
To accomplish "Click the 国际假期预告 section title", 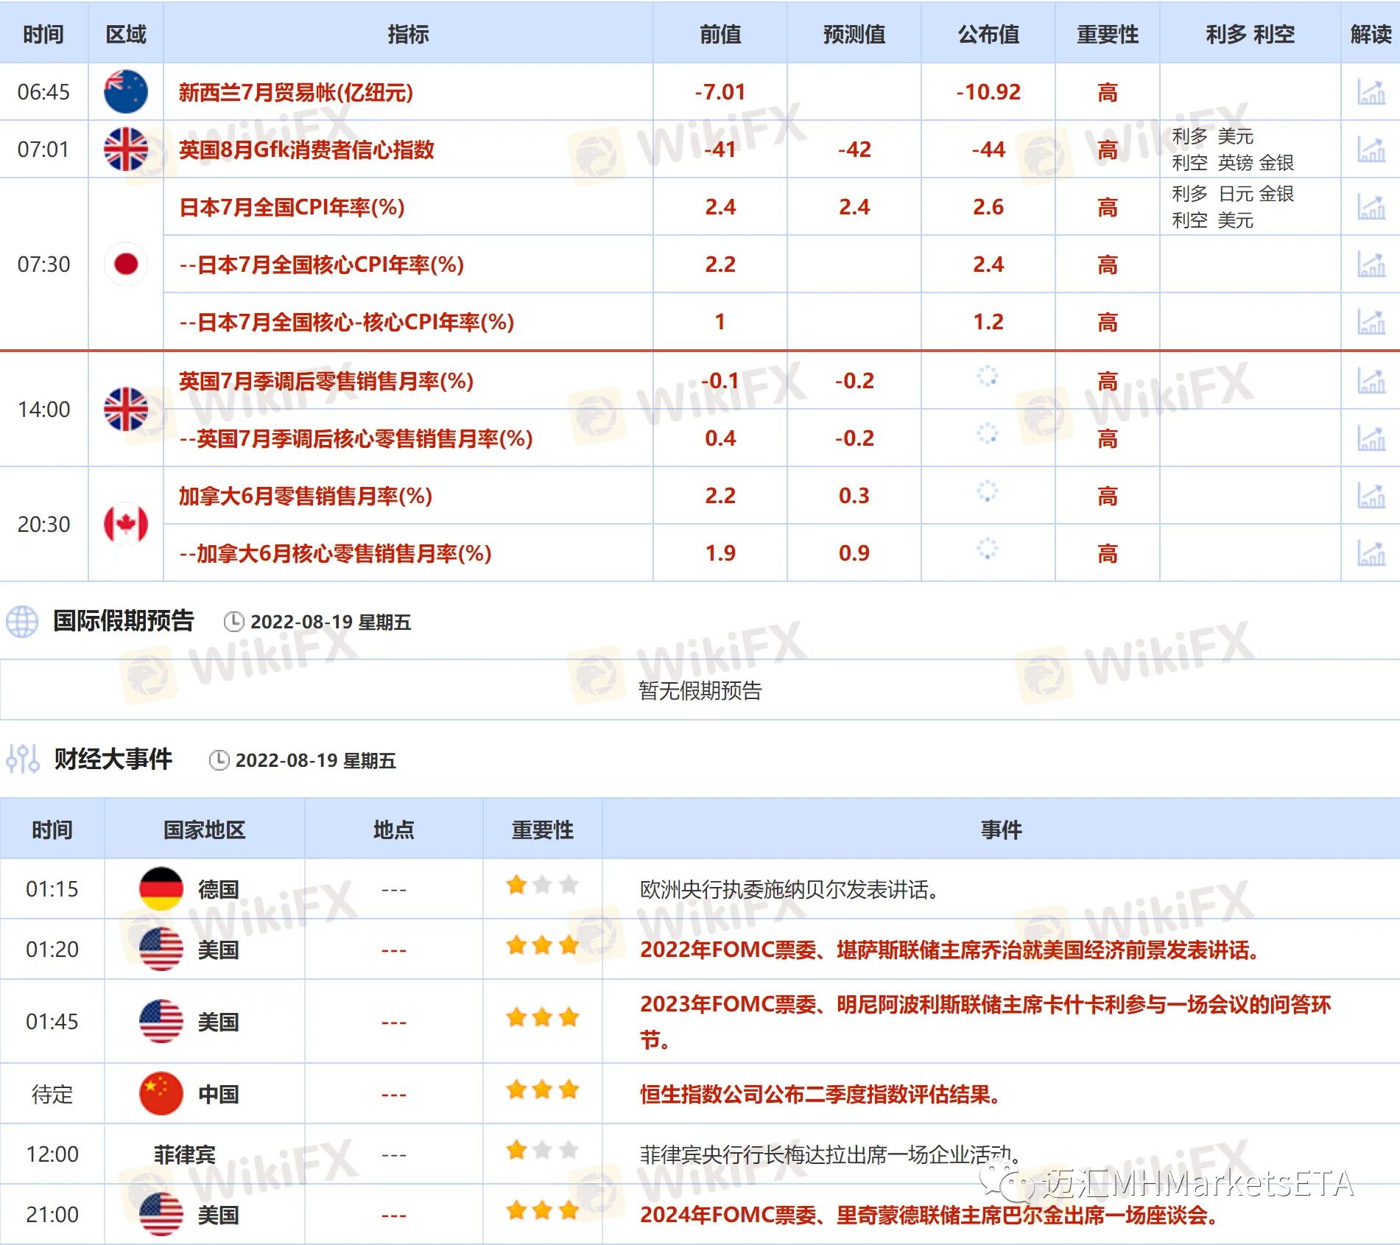I will click(124, 621).
